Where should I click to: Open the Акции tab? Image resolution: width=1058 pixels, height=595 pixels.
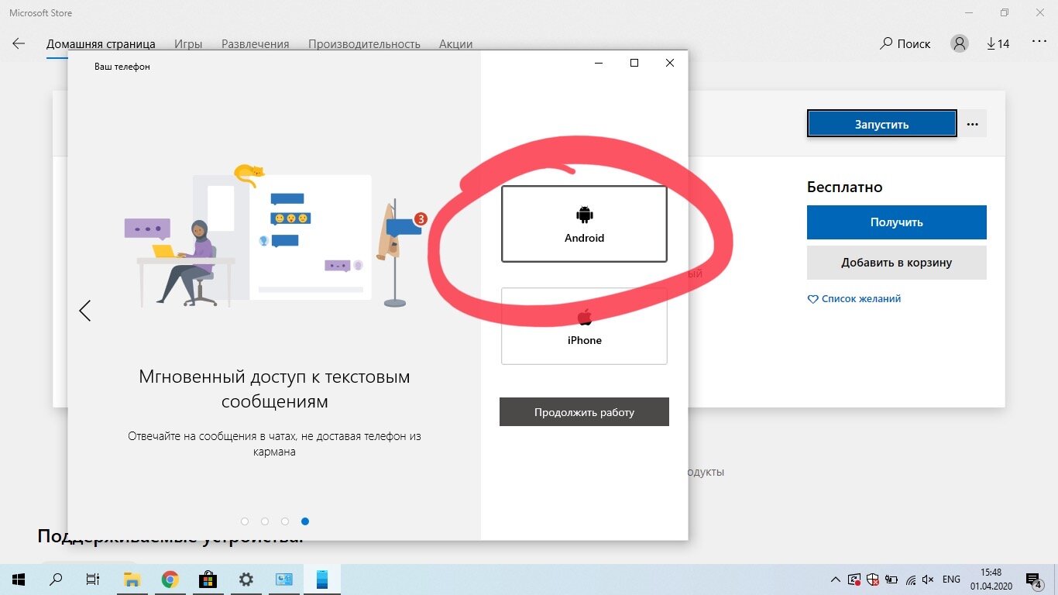(x=455, y=44)
